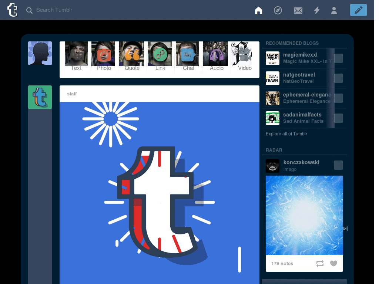The width and height of the screenshot is (379, 284).
Task: Create a new Quote post
Action: 132,56
